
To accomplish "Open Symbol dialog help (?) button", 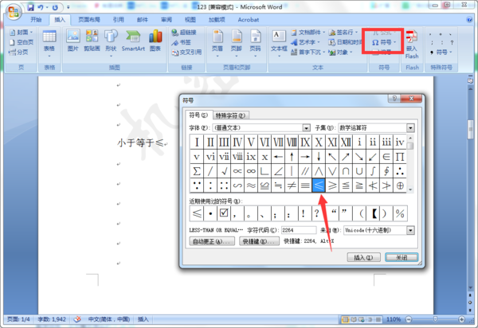I will pos(394,99).
